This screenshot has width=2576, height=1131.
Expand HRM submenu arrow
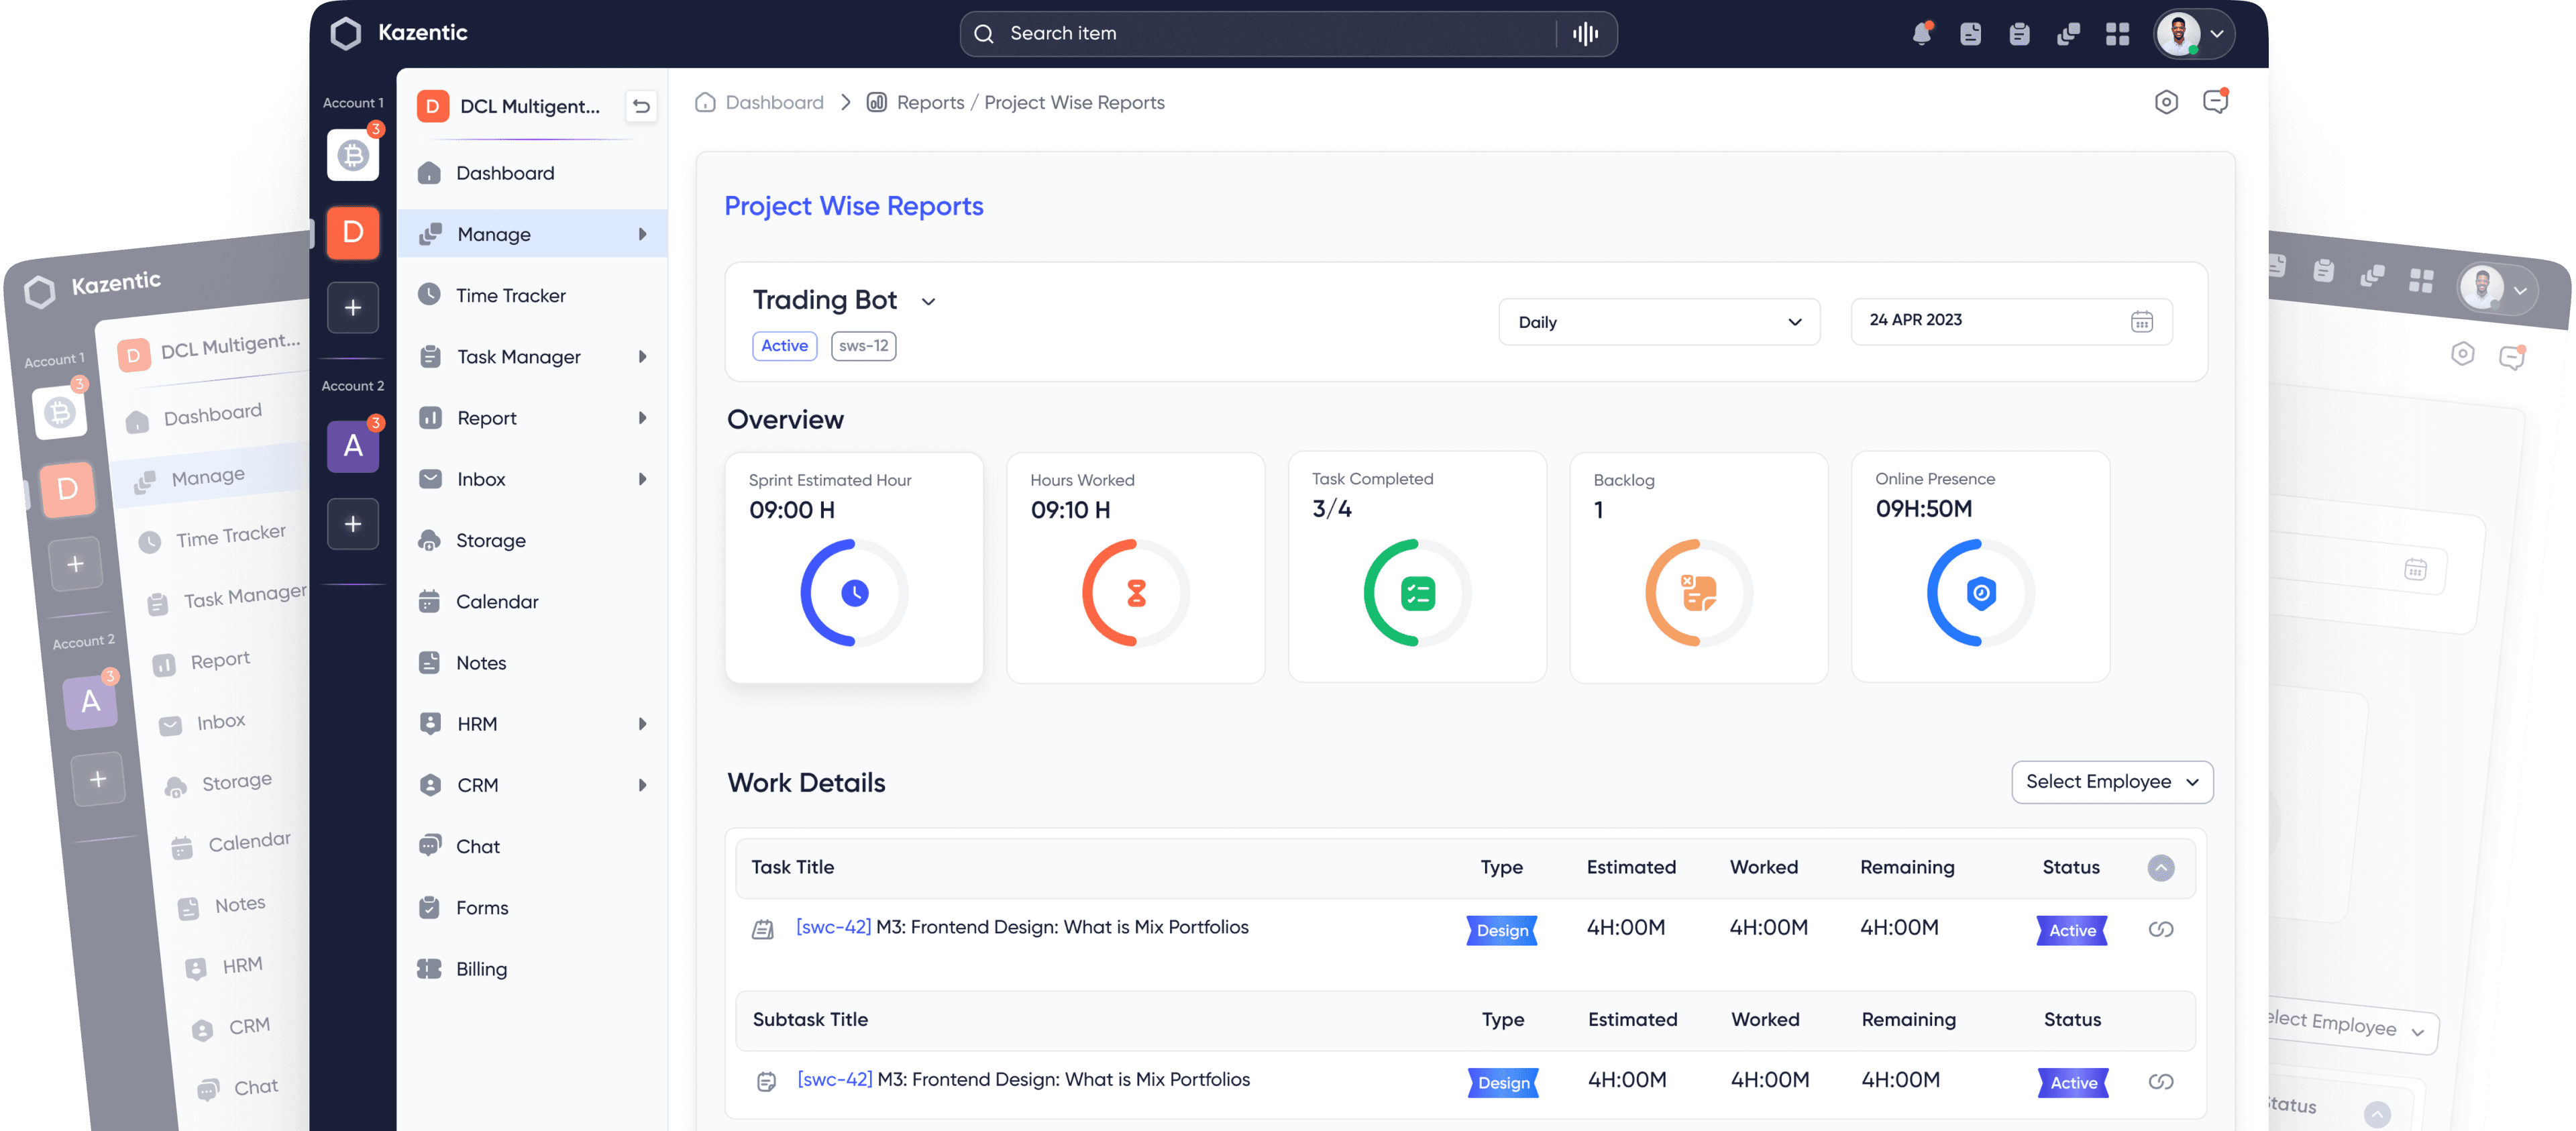(643, 724)
